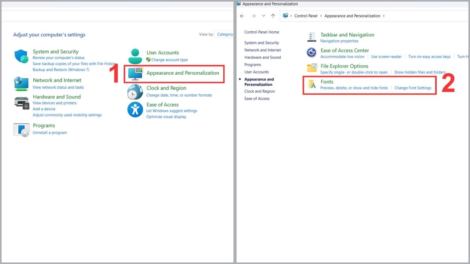The height and width of the screenshot is (264, 470).
Task: Click the Clock and Region icon
Action: click(135, 92)
